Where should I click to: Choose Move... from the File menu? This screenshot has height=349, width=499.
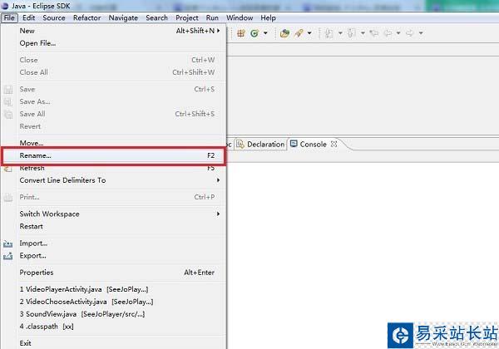coord(113,143)
